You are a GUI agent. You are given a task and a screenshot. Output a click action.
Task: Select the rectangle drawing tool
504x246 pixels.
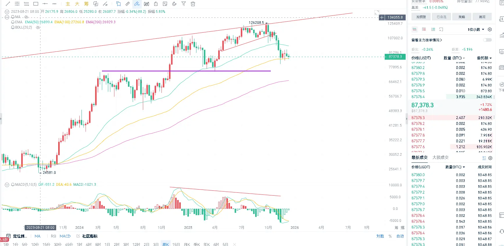click(36, 4)
